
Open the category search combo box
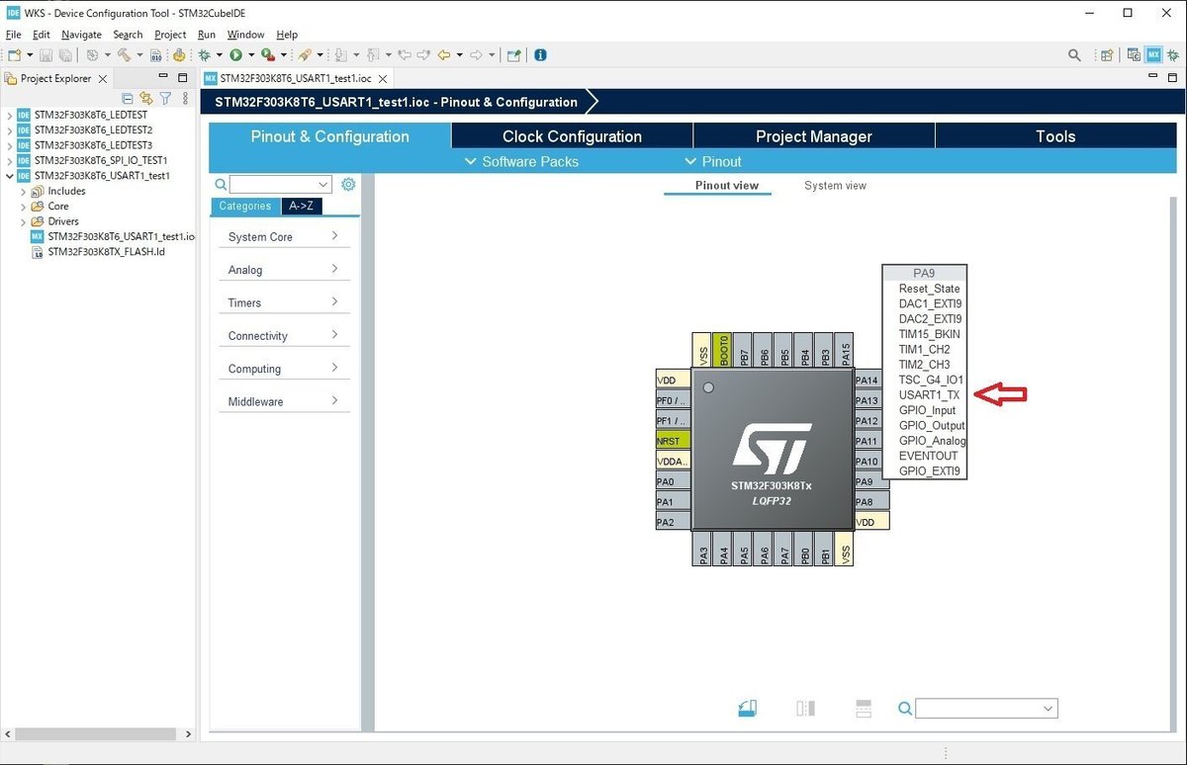pos(323,184)
